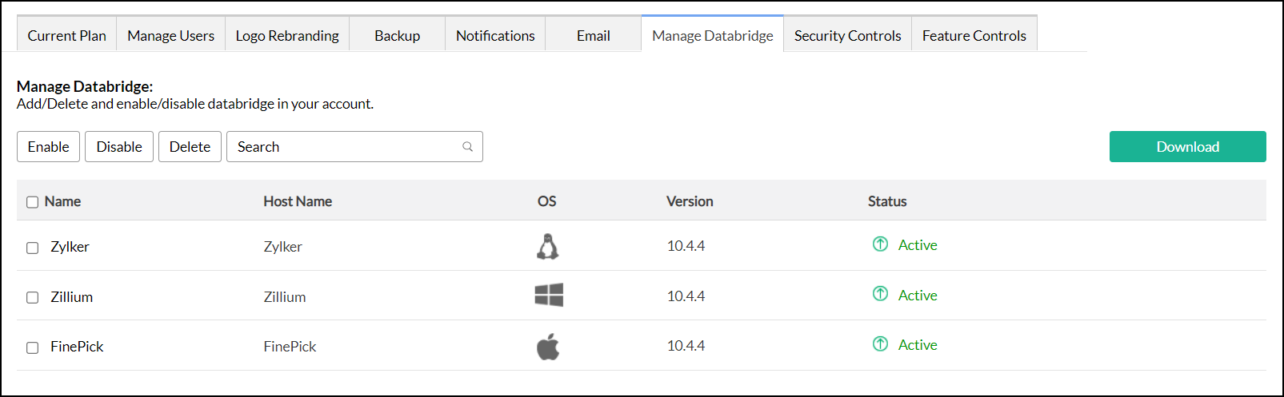Focus the databridge Search field

[344, 147]
